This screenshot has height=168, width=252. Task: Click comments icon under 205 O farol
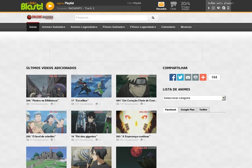(x=52, y=140)
